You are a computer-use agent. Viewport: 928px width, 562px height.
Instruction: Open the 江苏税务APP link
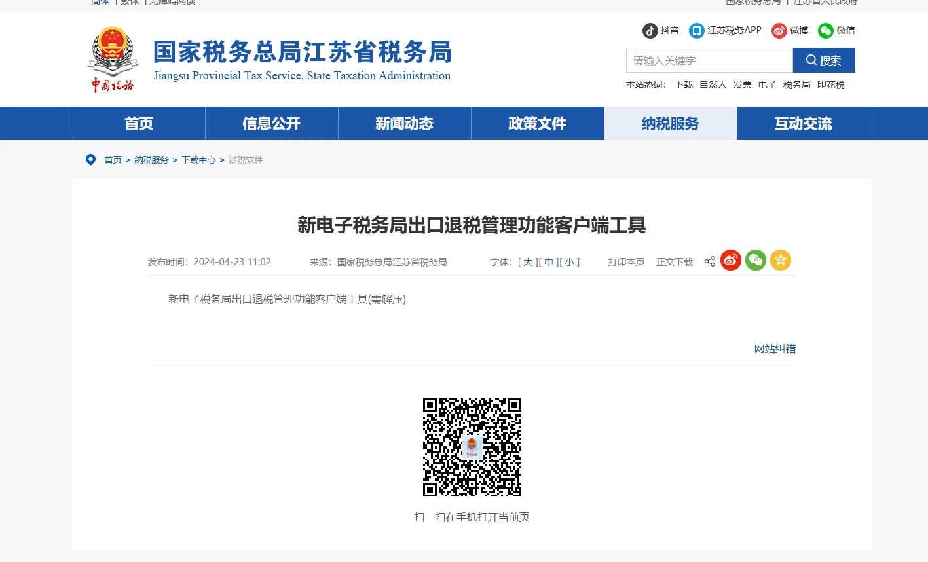726,30
